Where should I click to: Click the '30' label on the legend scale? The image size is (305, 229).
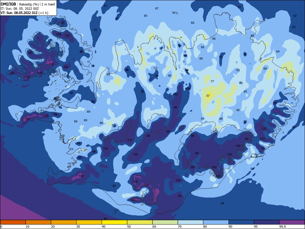(x=78, y=227)
